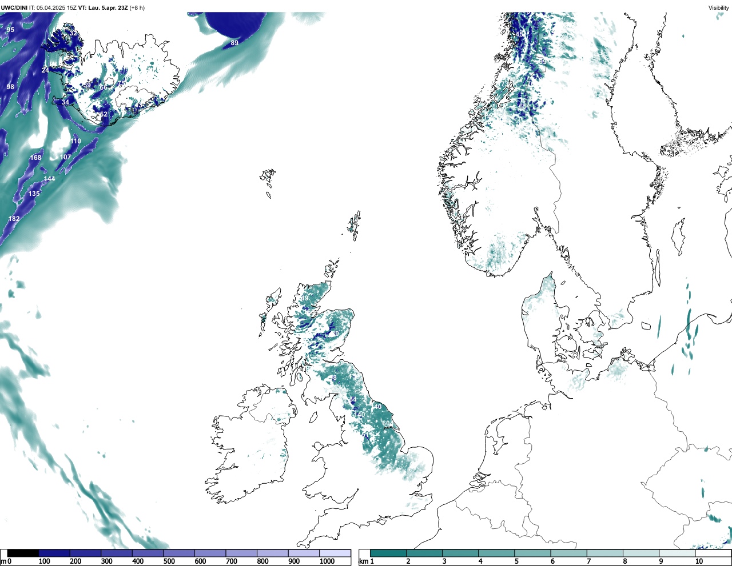Click the map value '182'

(x=14, y=219)
